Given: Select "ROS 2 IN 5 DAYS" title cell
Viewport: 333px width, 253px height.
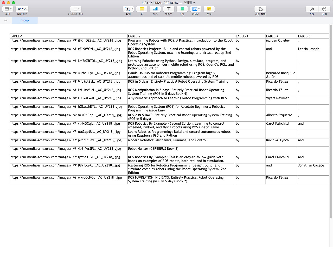Looking at the screenshot, I should point(181,117).
